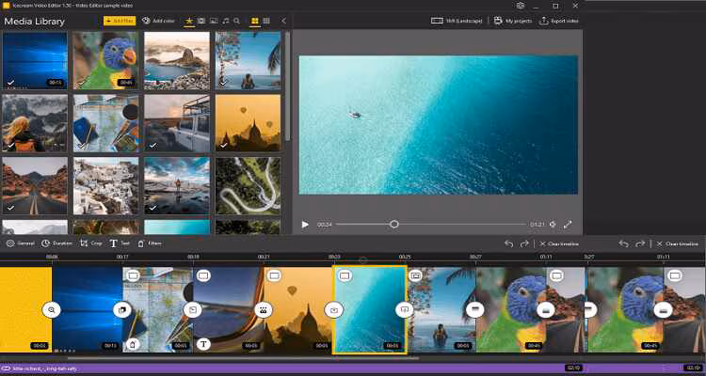Click the Add files button
Screen dimensions: 706x376
pyautogui.click(x=120, y=20)
